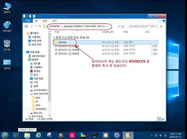Open the dark window icon next to Start

16,135
